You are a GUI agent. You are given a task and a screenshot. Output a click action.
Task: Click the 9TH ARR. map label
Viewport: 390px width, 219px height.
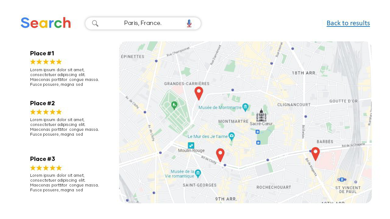(226, 199)
